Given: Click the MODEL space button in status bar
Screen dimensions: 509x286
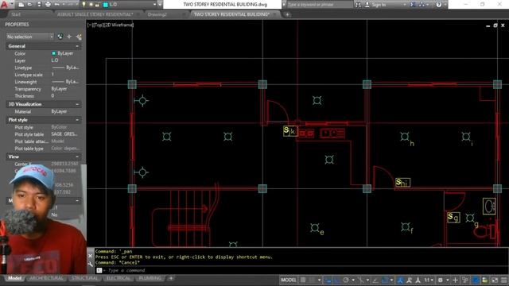Looking at the screenshot, I should pos(289,280).
